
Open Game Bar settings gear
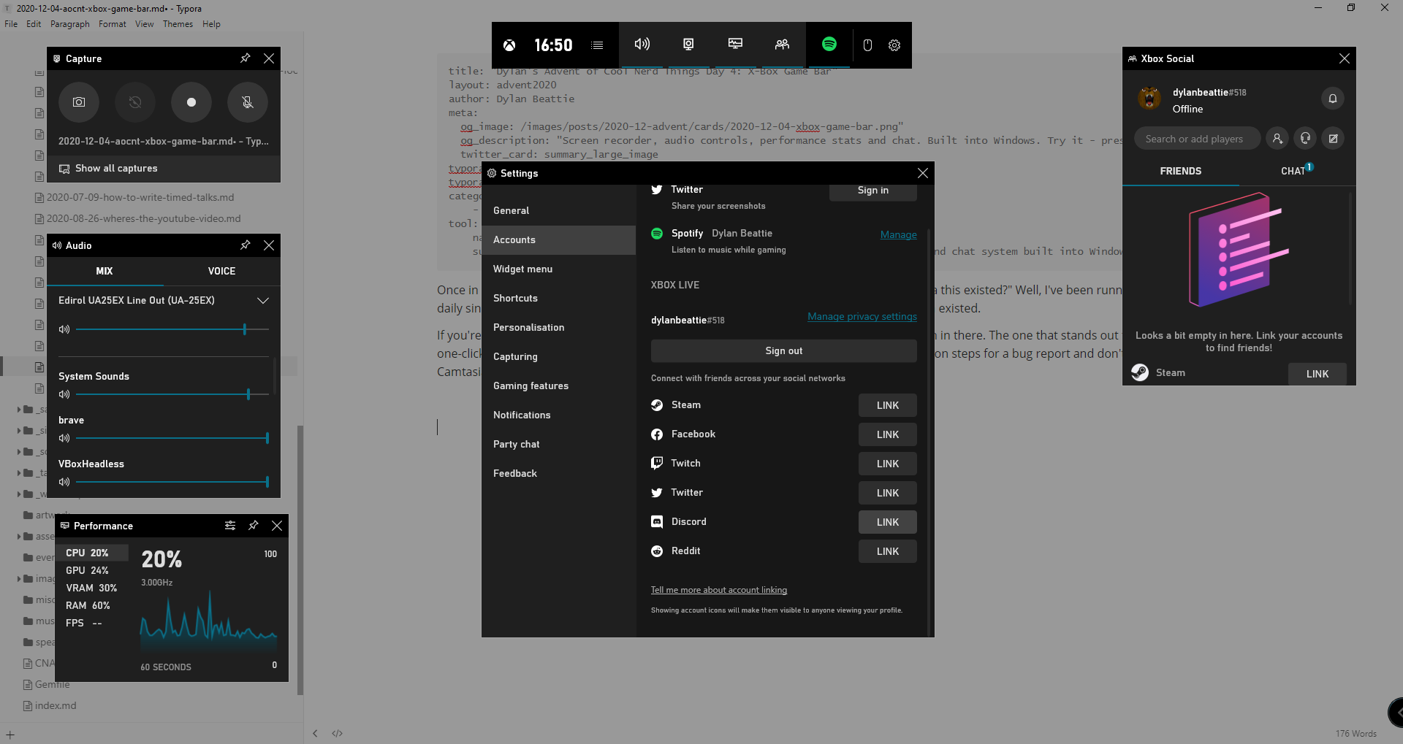(x=894, y=45)
